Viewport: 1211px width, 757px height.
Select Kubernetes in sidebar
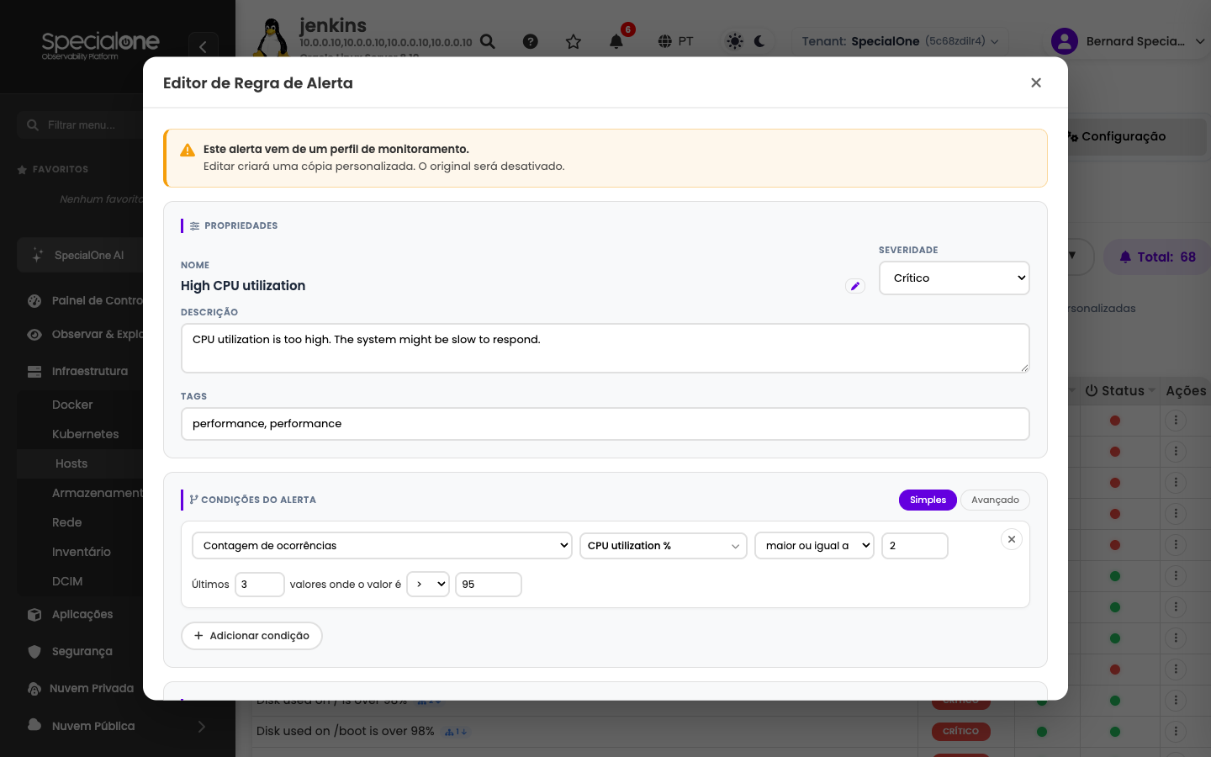tap(86, 434)
